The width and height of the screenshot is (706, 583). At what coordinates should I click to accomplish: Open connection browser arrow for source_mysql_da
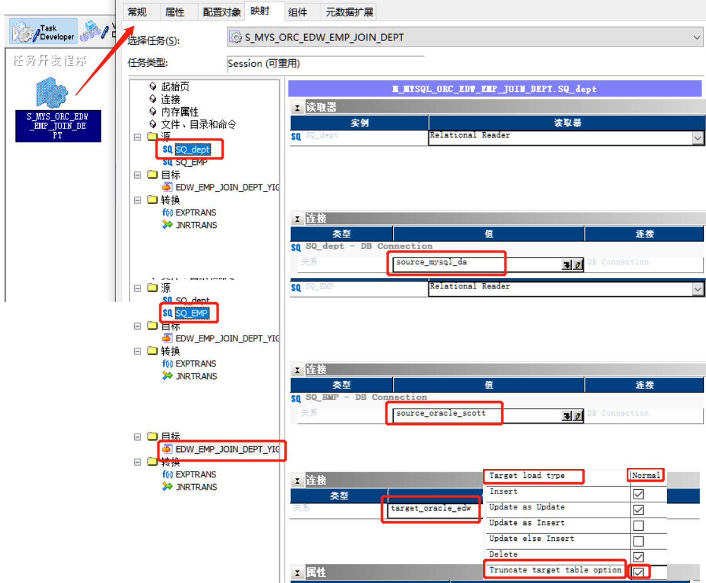(x=566, y=264)
